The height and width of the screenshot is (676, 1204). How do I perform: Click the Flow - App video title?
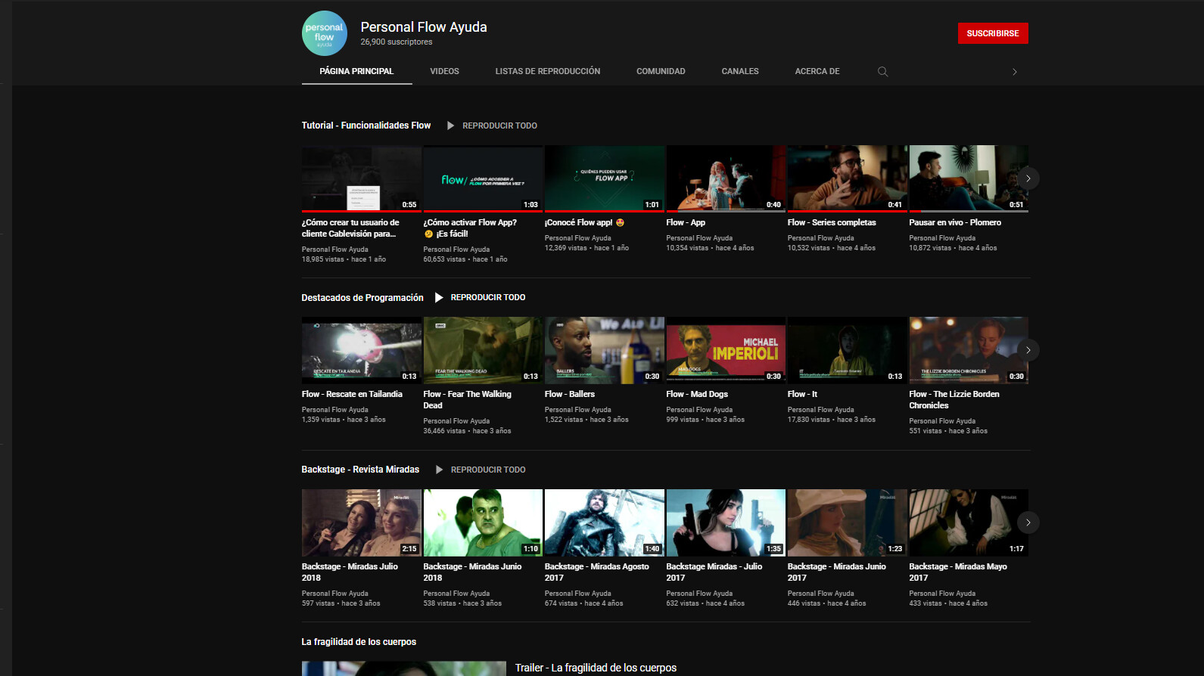click(686, 222)
